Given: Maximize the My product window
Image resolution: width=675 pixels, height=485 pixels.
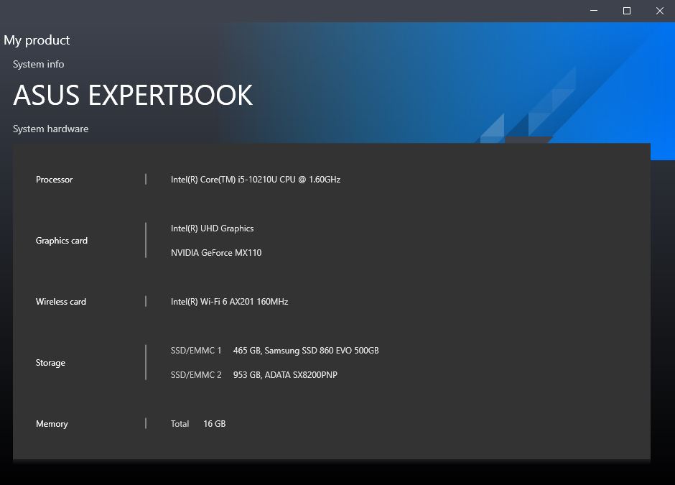Looking at the screenshot, I should point(627,11).
